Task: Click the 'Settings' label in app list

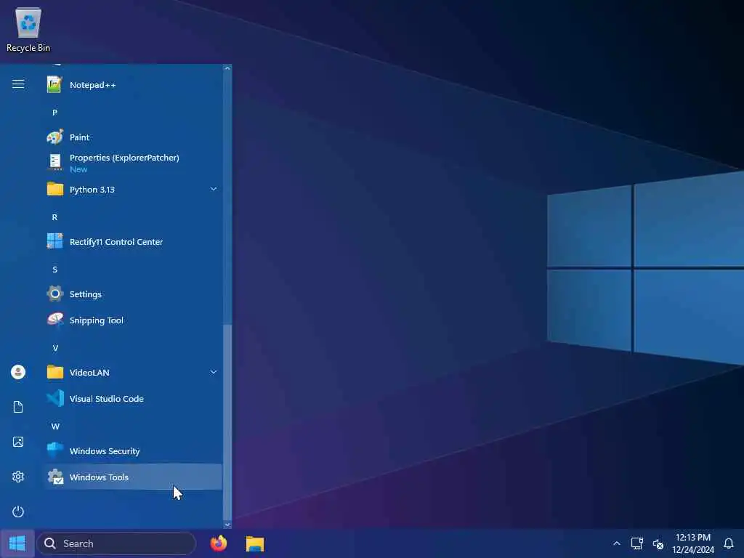Action: click(x=86, y=294)
